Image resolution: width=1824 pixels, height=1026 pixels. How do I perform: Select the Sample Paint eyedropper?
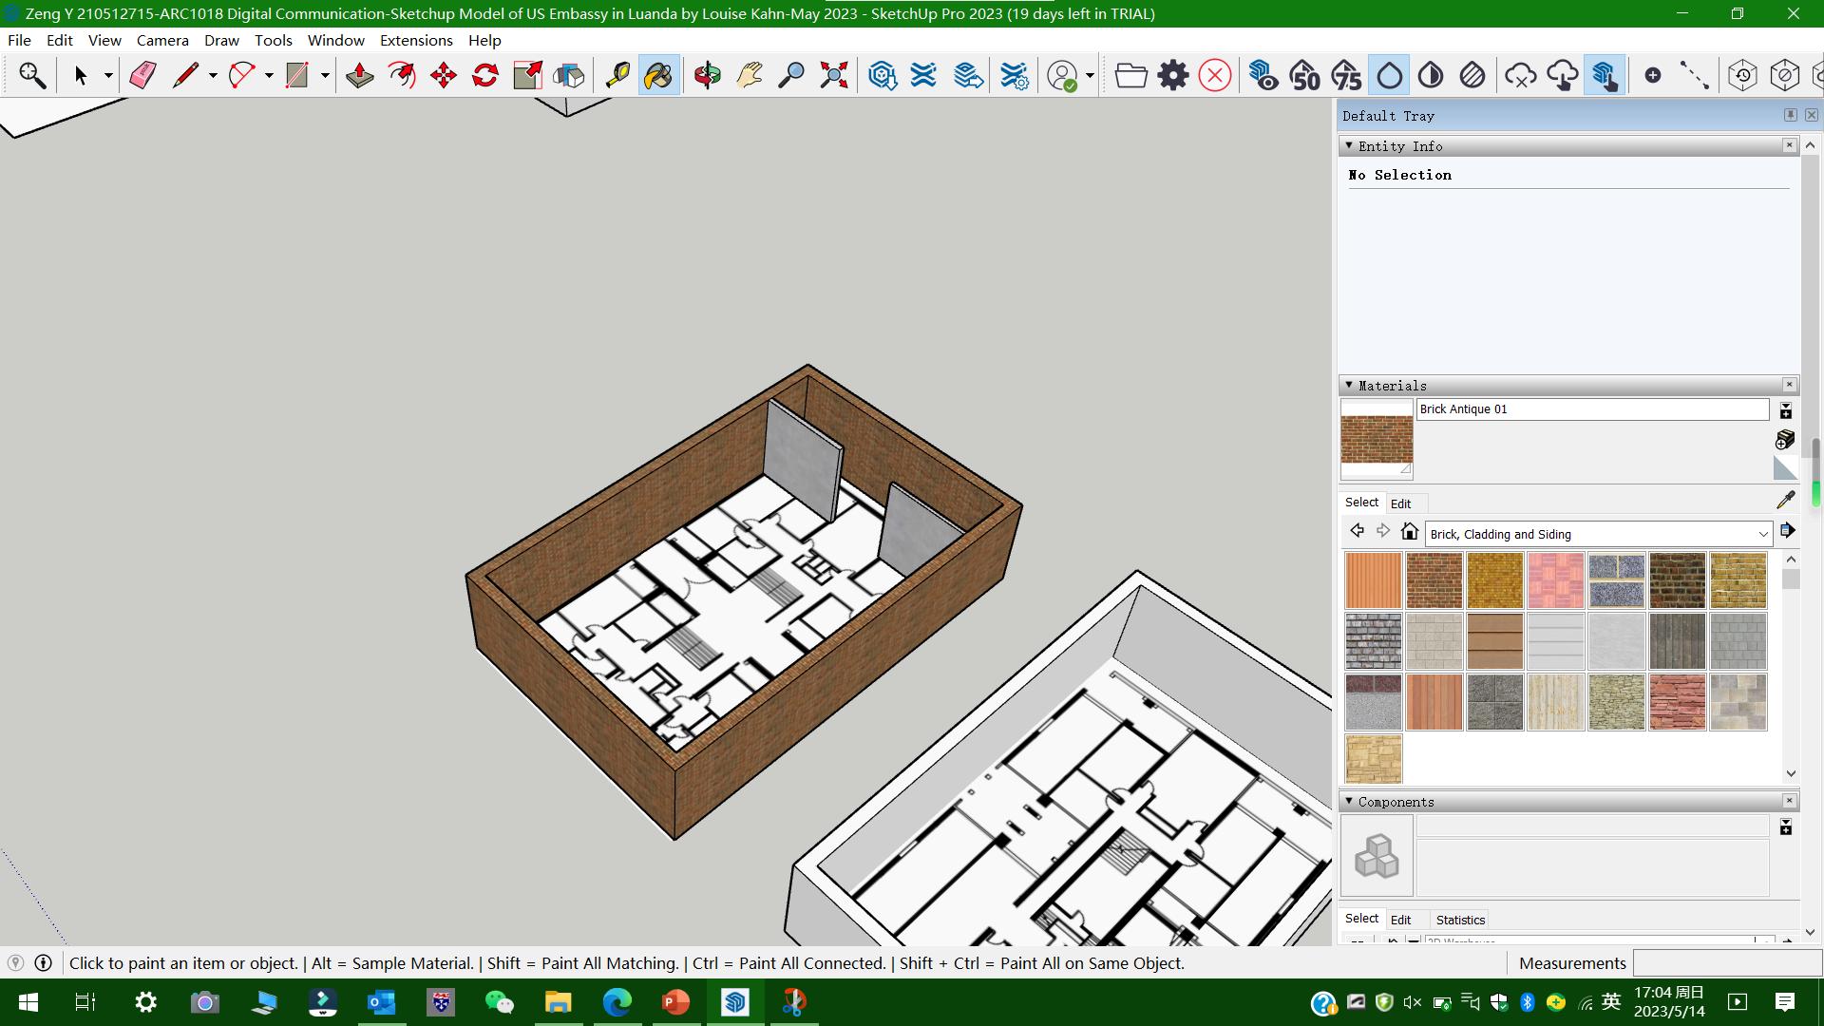(1785, 500)
